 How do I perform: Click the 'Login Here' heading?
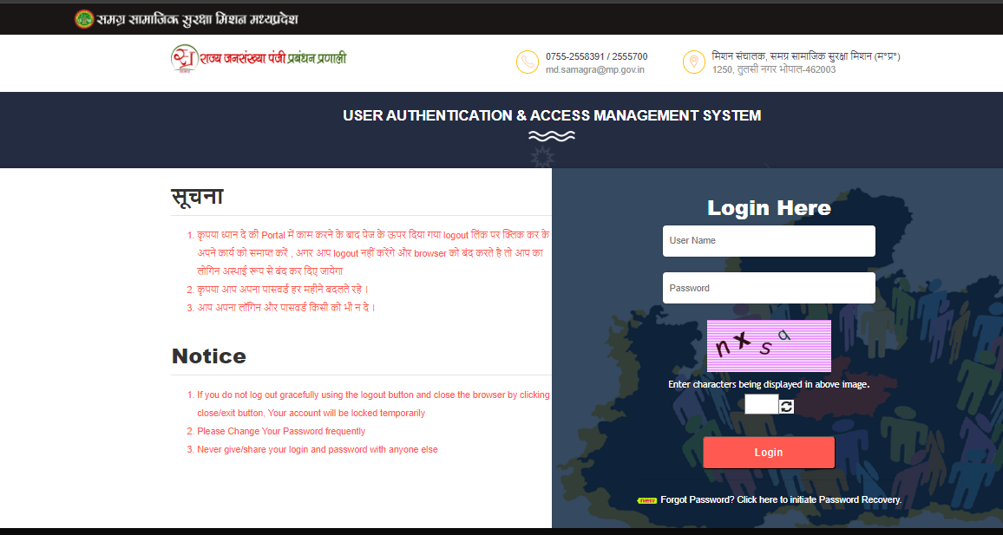(769, 208)
